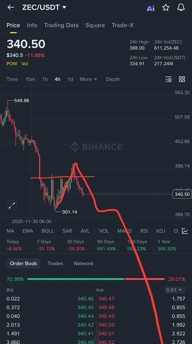Expand the More timeframes dropdown
This screenshot has height=344, width=192.
coord(88,79)
